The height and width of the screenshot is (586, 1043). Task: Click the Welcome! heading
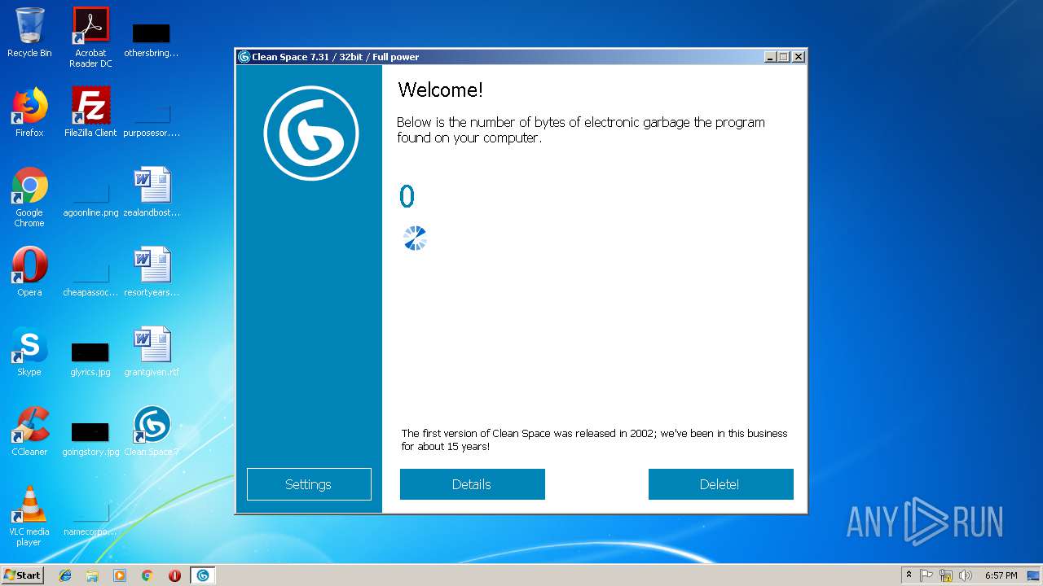click(x=440, y=90)
